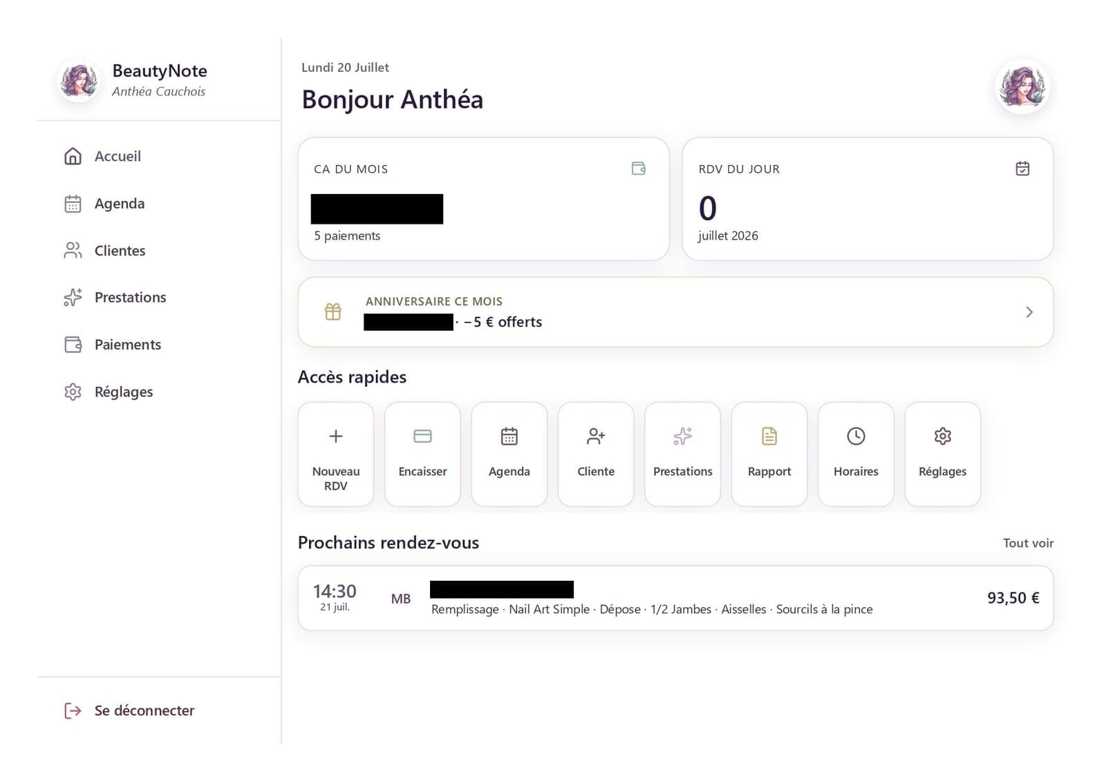This screenshot has height=781, width=1106.
Task: Open the Cliente add-person tile
Action: [596, 454]
